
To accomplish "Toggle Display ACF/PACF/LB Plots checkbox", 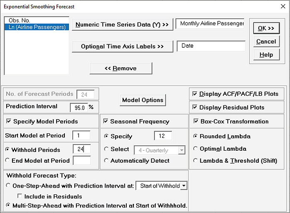I will coord(194,94).
